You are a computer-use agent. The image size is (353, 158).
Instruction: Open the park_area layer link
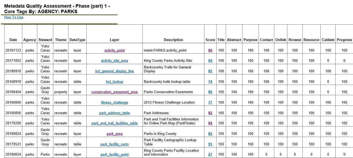click(x=114, y=134)
